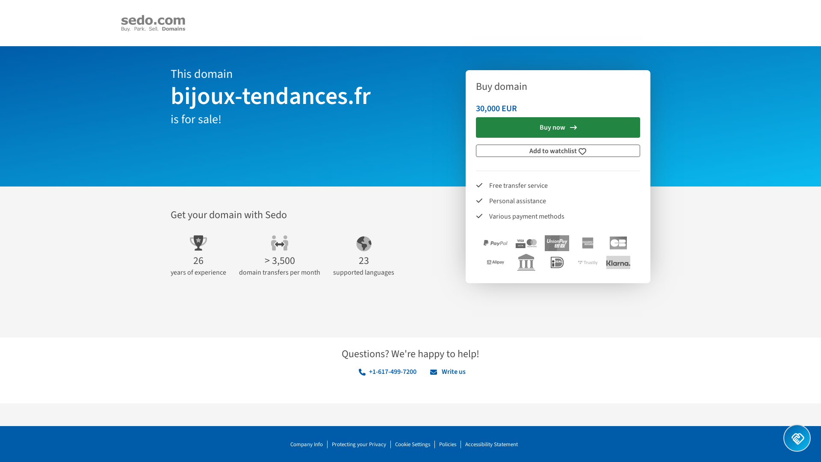Select the Alipay payment icon
The height and width of the screenshot is (462, 821).
tap(496, 262)
